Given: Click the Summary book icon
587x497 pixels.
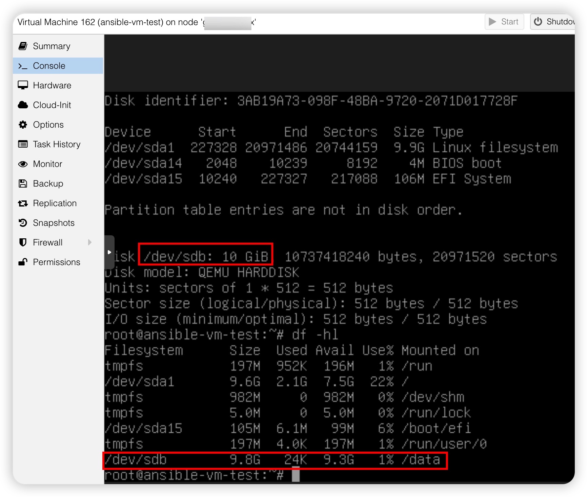Looking at the screenshot, I should pos(23,46).
